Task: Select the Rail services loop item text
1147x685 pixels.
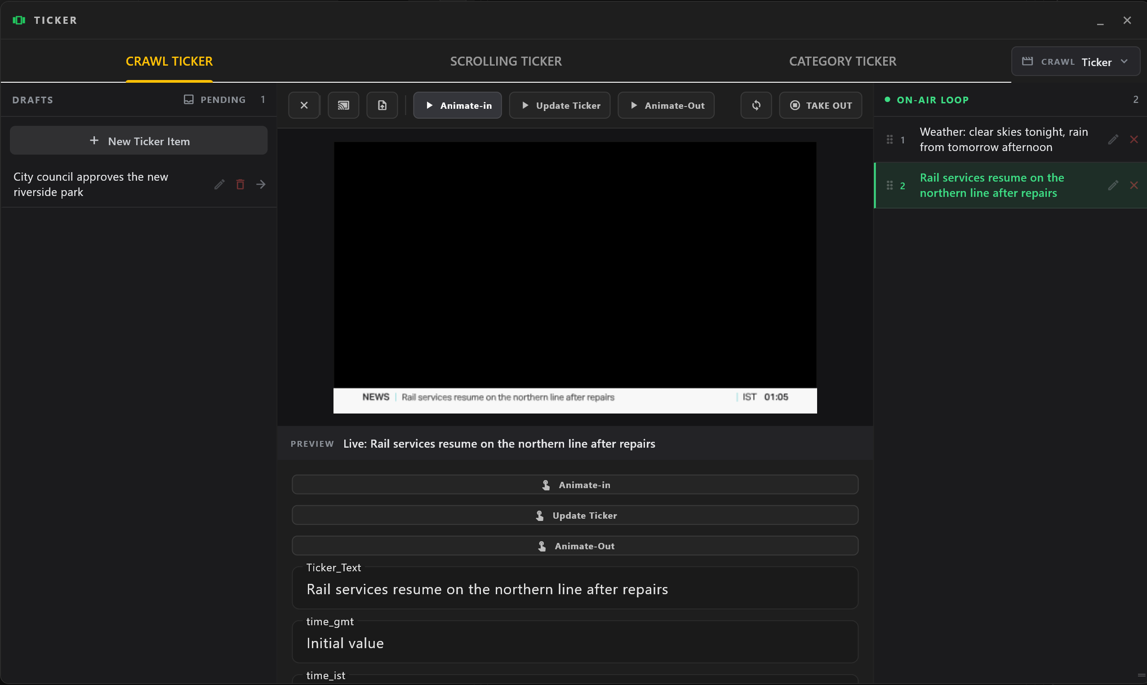Action: [991, 185]
